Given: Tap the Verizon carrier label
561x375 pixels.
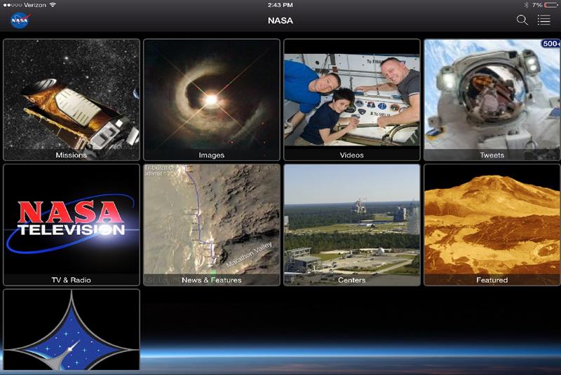Looking at the screenshot, I should pos(36,5).
